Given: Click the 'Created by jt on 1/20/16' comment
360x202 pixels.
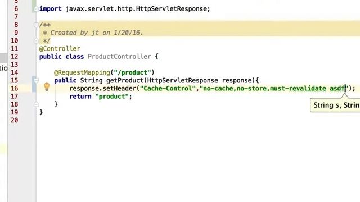Looking at the screenshot, I should point(97,33).
